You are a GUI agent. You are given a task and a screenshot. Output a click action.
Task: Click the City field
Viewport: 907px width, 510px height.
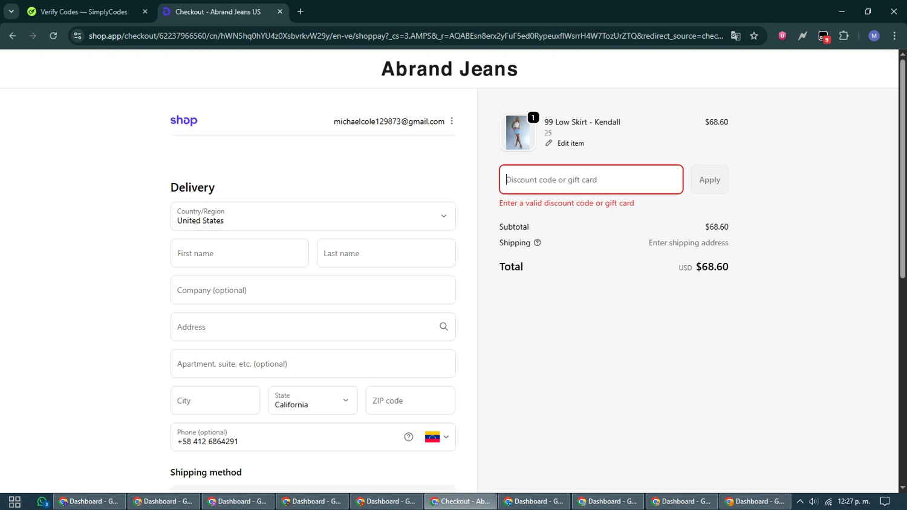click(215, 400)
